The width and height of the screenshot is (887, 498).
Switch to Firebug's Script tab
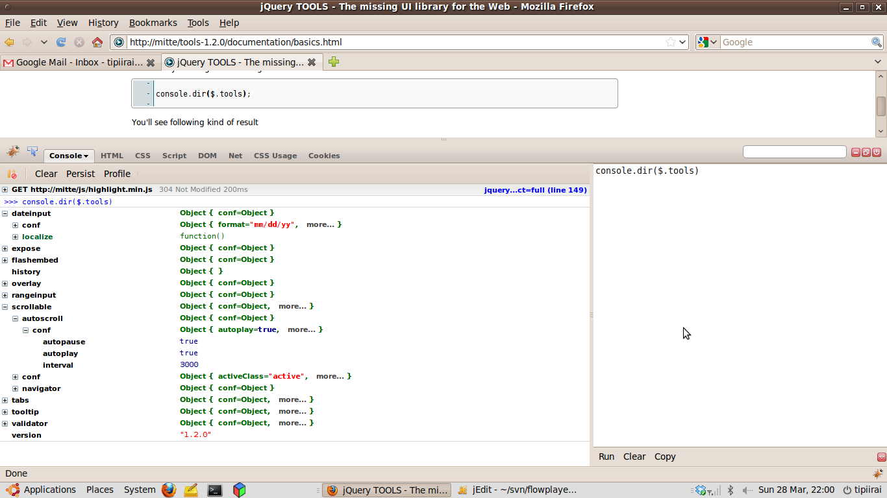[x=174, y=156]
